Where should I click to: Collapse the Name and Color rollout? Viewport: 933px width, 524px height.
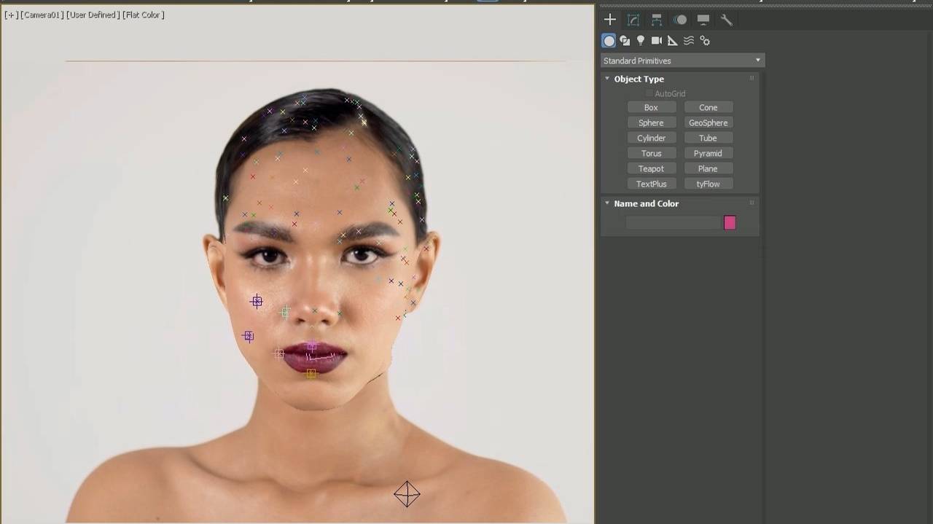tap(607, 203)
